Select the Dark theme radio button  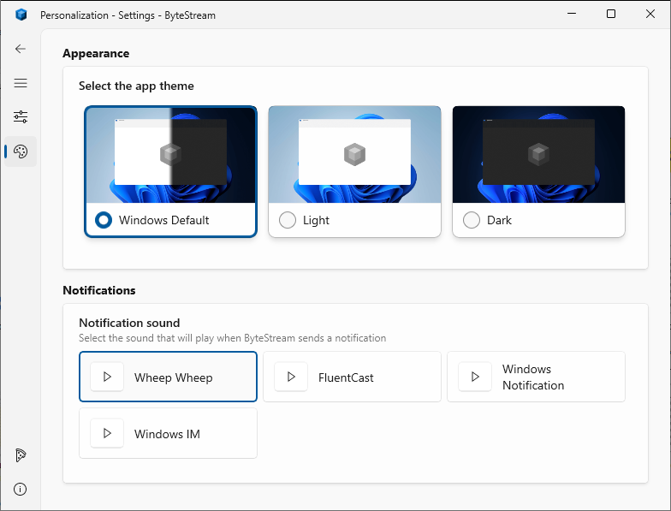(x=472, y=220)
